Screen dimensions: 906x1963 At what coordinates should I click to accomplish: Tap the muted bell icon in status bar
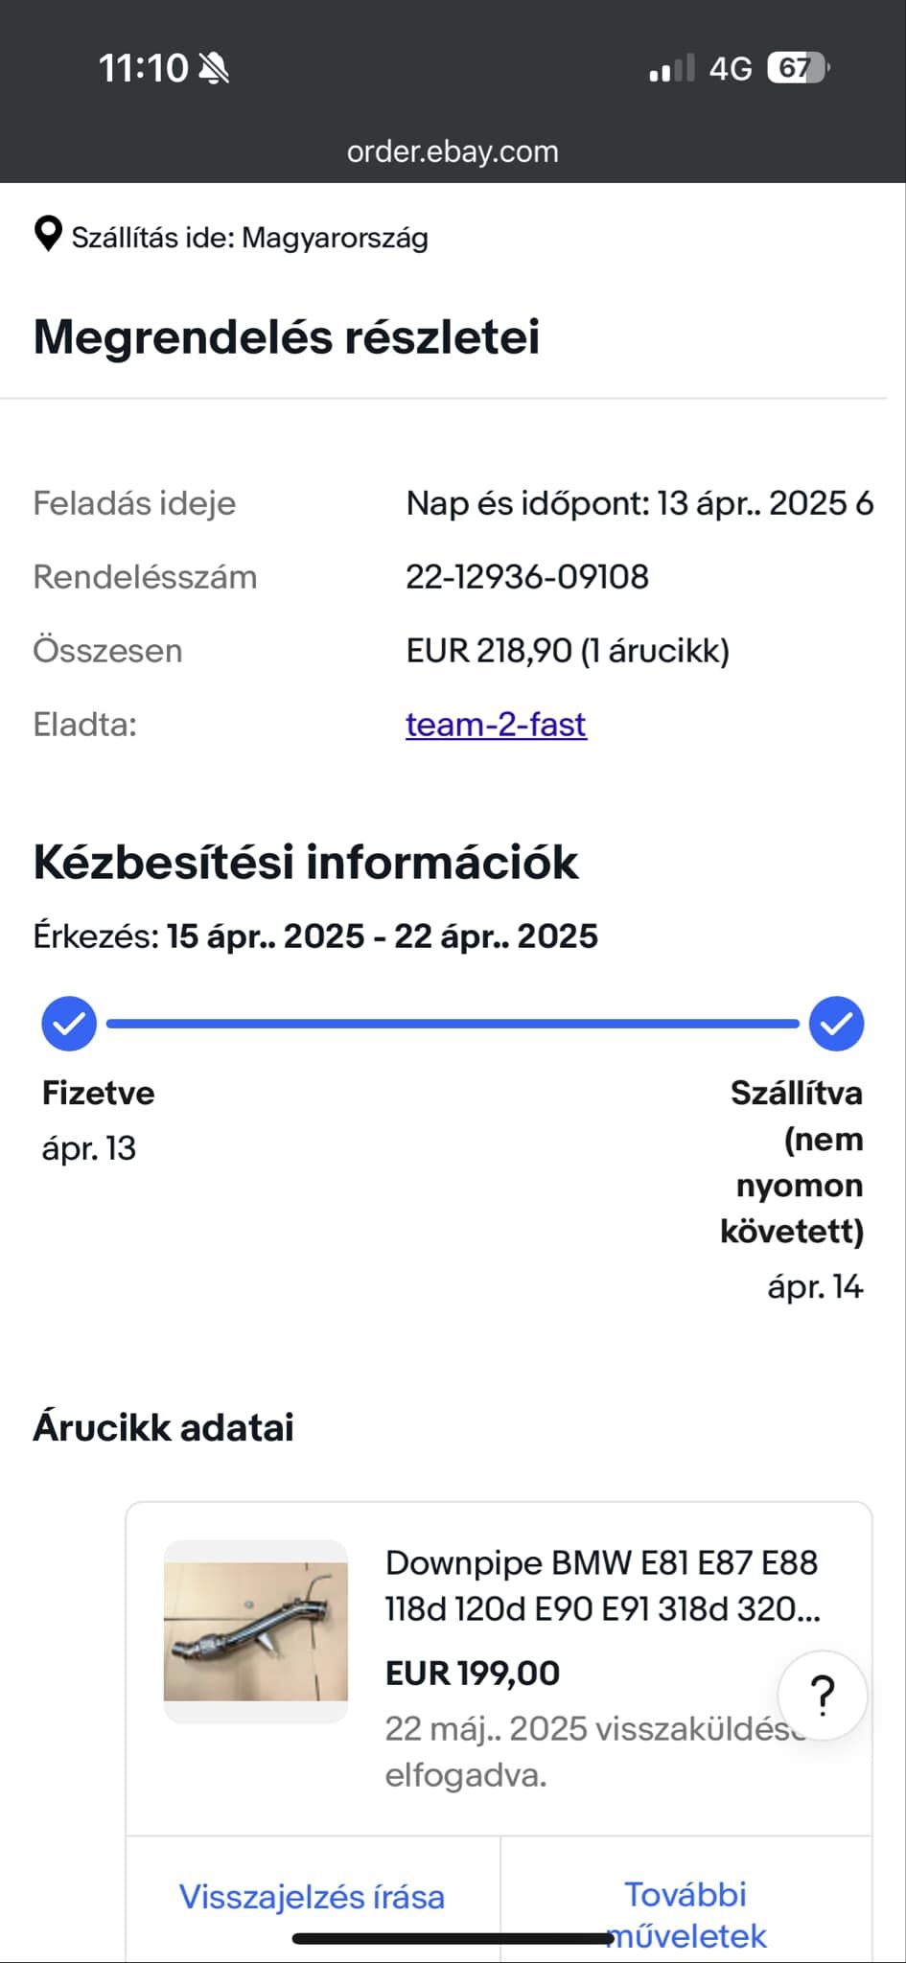pyautogui.click(x=213, y=68)
